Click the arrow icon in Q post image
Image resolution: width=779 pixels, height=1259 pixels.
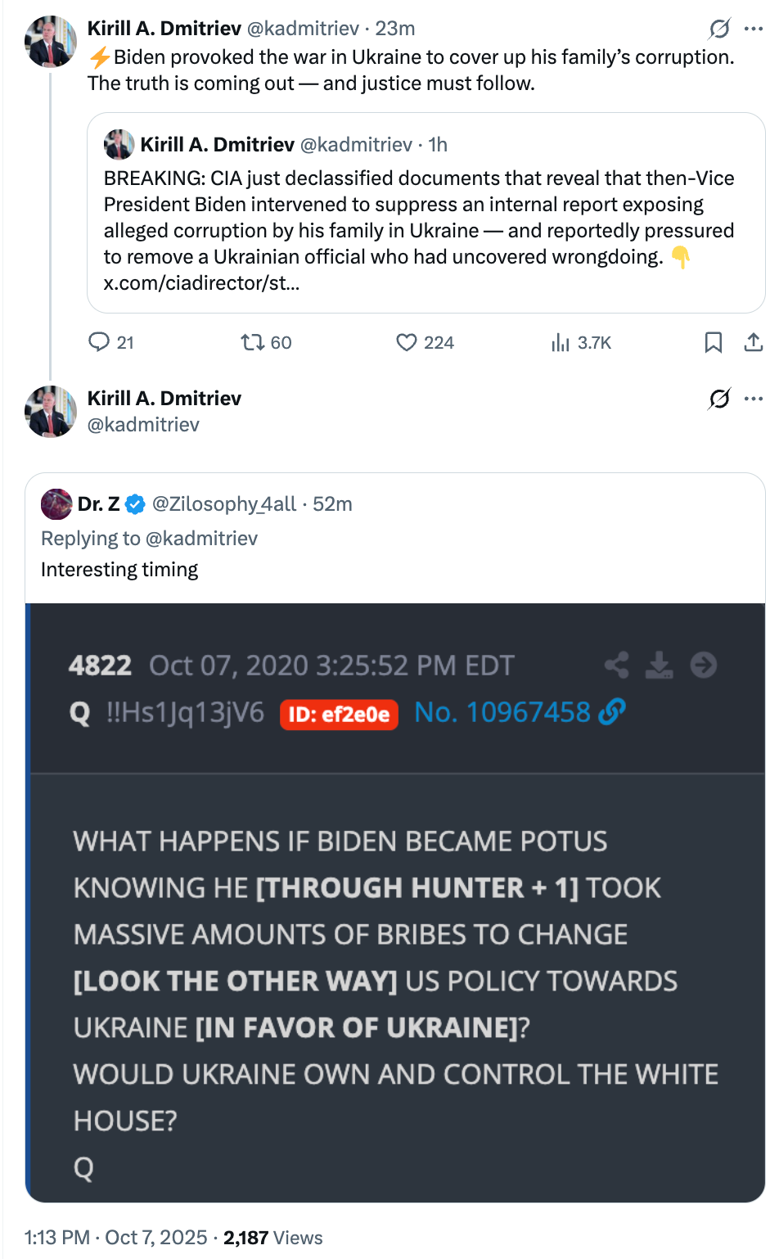(704, 665)
